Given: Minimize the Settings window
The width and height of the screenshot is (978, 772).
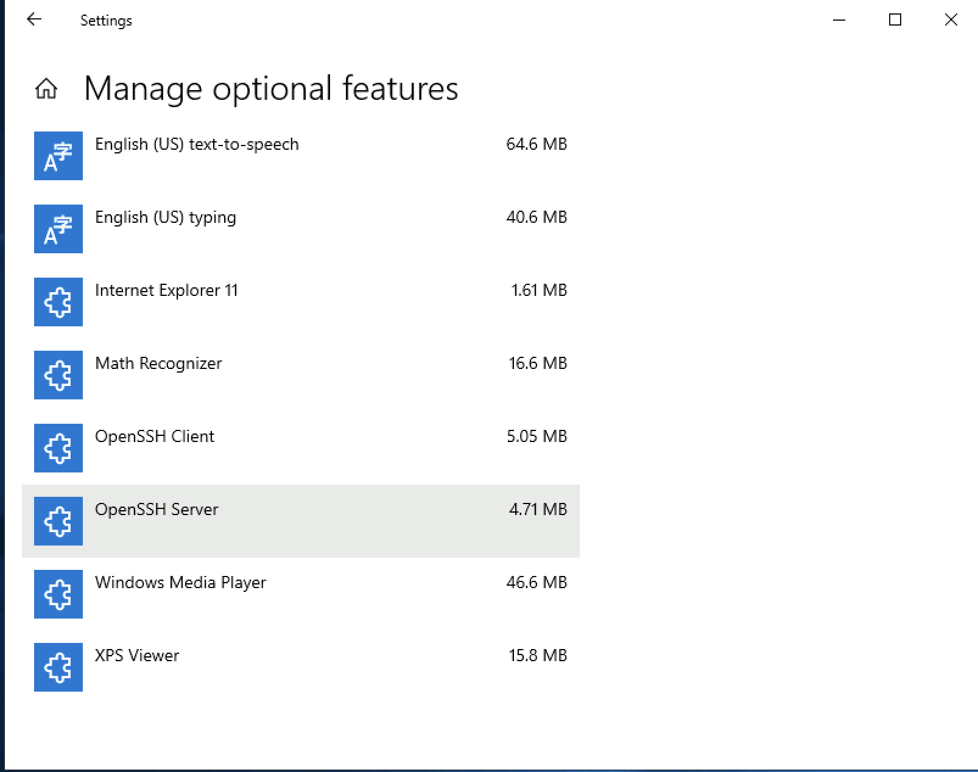Looking at the screenshot, I should tap(839, 20).
